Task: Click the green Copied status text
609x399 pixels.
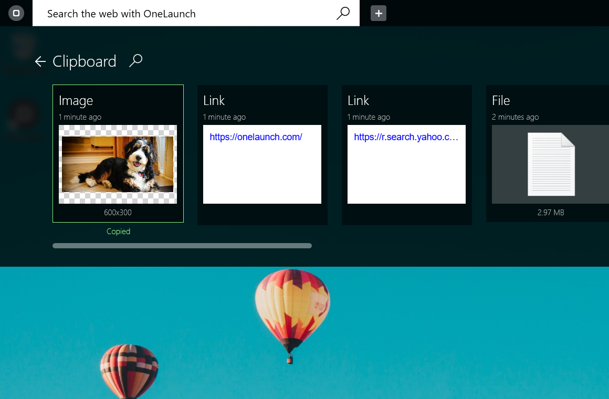Action: coord(119,232)
